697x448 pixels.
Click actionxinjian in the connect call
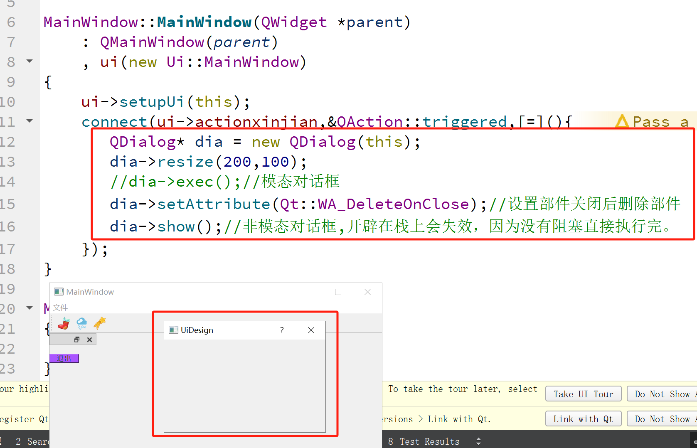pyautogui.click(x=256, y=122)
